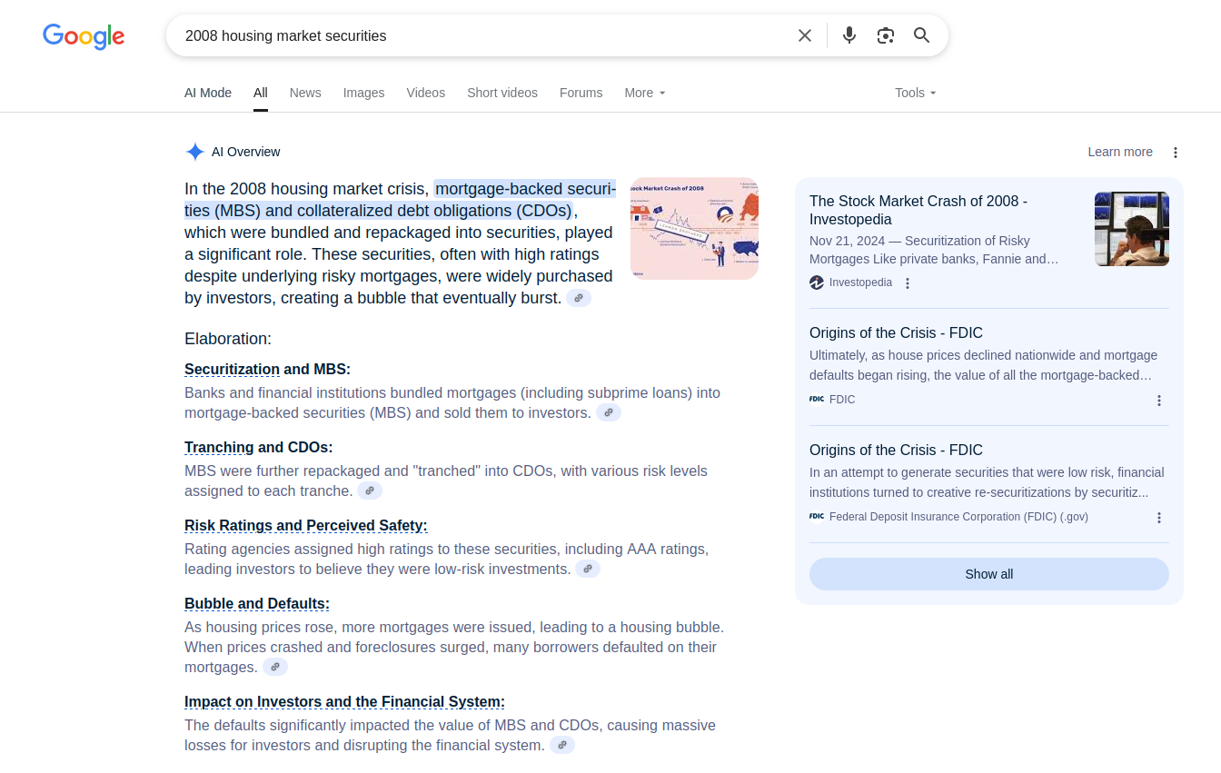Open search by image camera icon

click(886, 35)
